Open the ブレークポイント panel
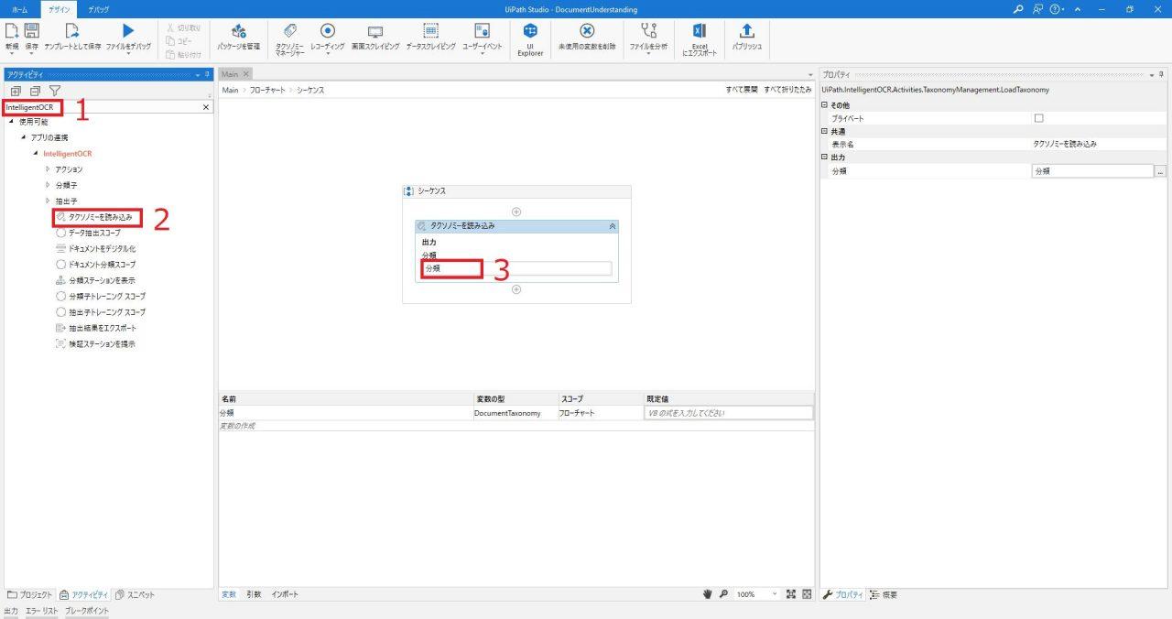Image resolution: width=1172 pixels, height=619 pixels. pyautogui.click(x=87, y=611)
